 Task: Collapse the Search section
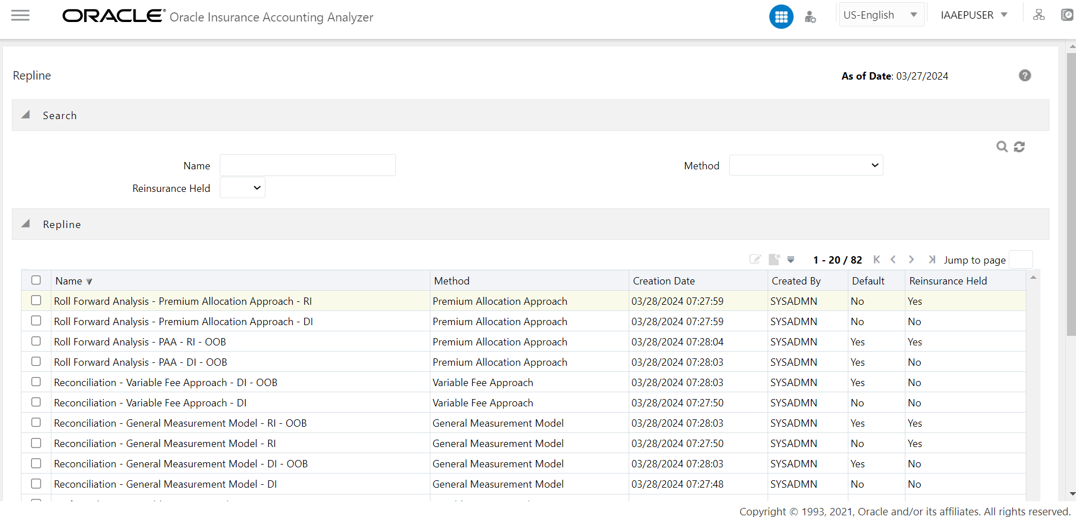[26, 115]
